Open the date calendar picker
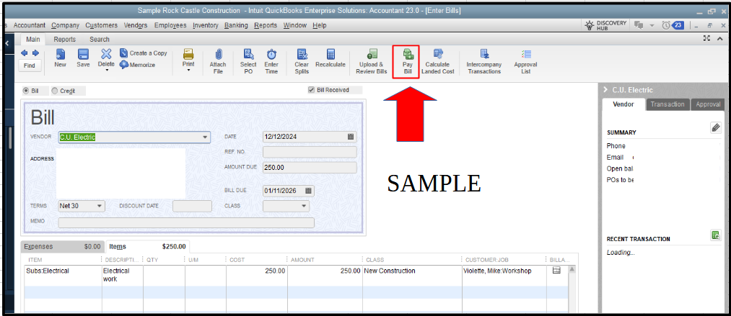Screen dimensions: 731x316 pyautogui.click(x=351, y=137)
